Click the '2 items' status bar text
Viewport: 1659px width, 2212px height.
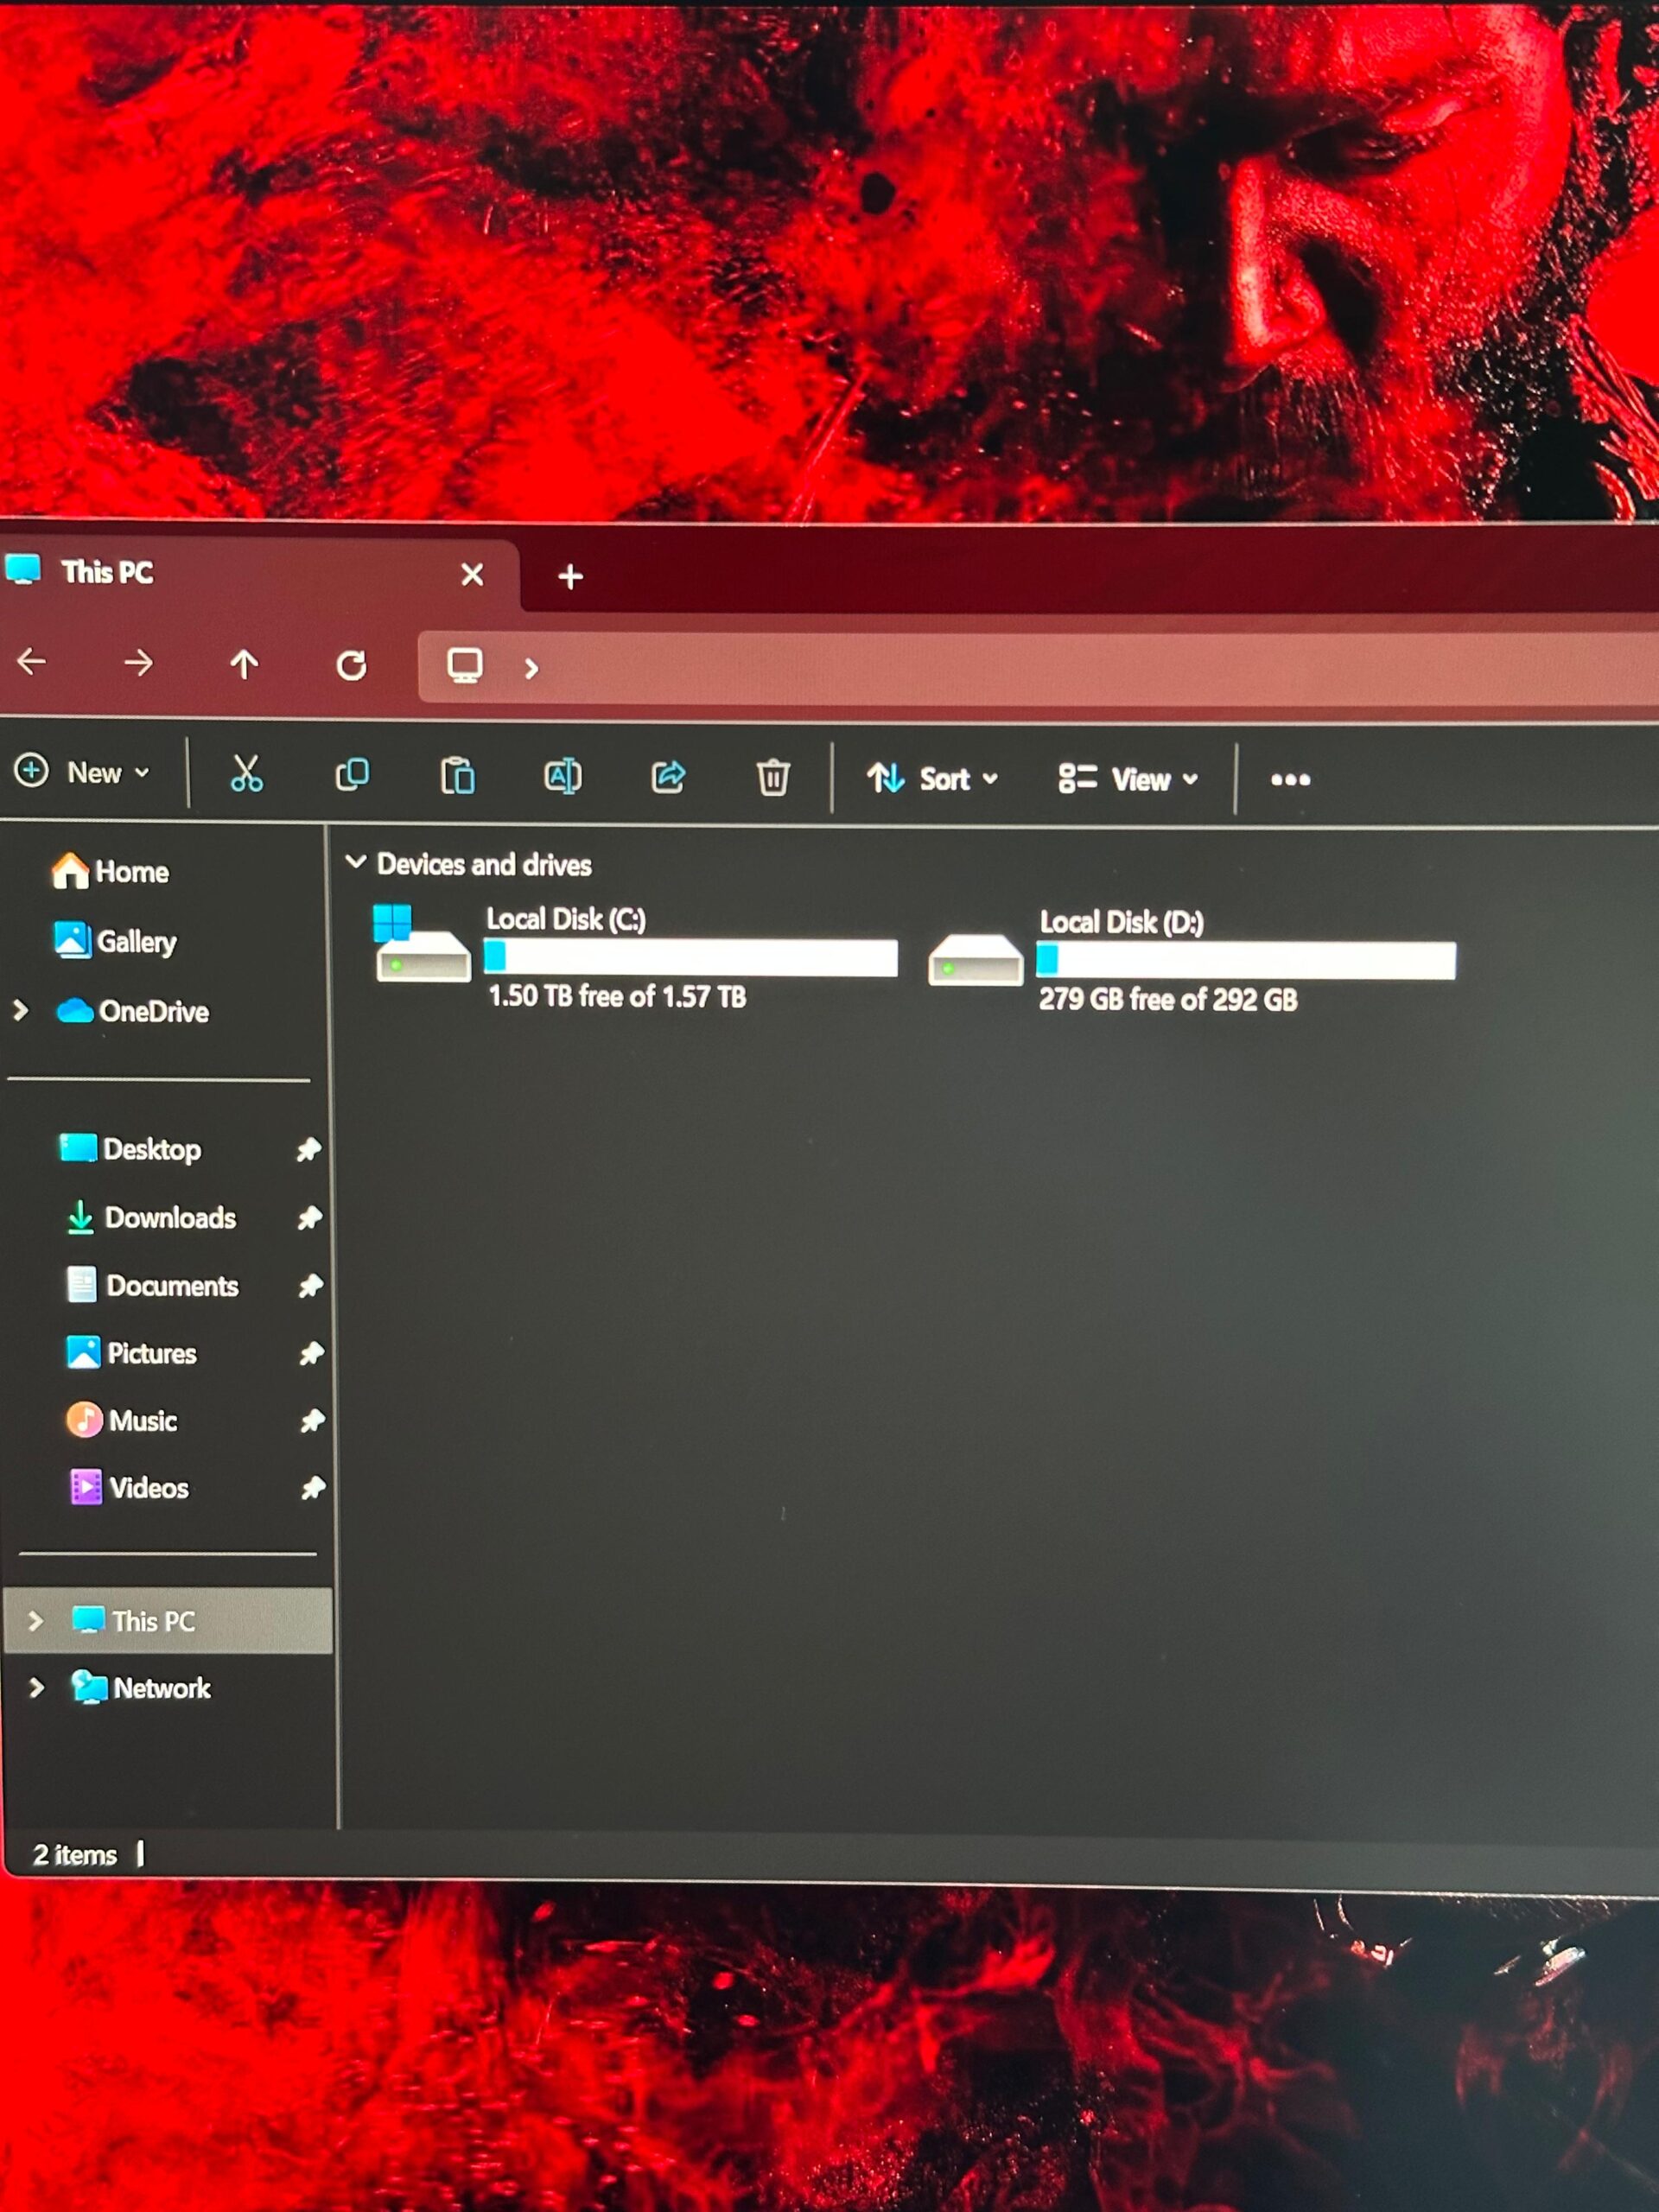point(74,1855)
